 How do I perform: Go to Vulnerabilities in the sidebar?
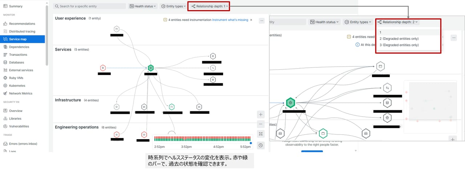(x=19, y=127)
